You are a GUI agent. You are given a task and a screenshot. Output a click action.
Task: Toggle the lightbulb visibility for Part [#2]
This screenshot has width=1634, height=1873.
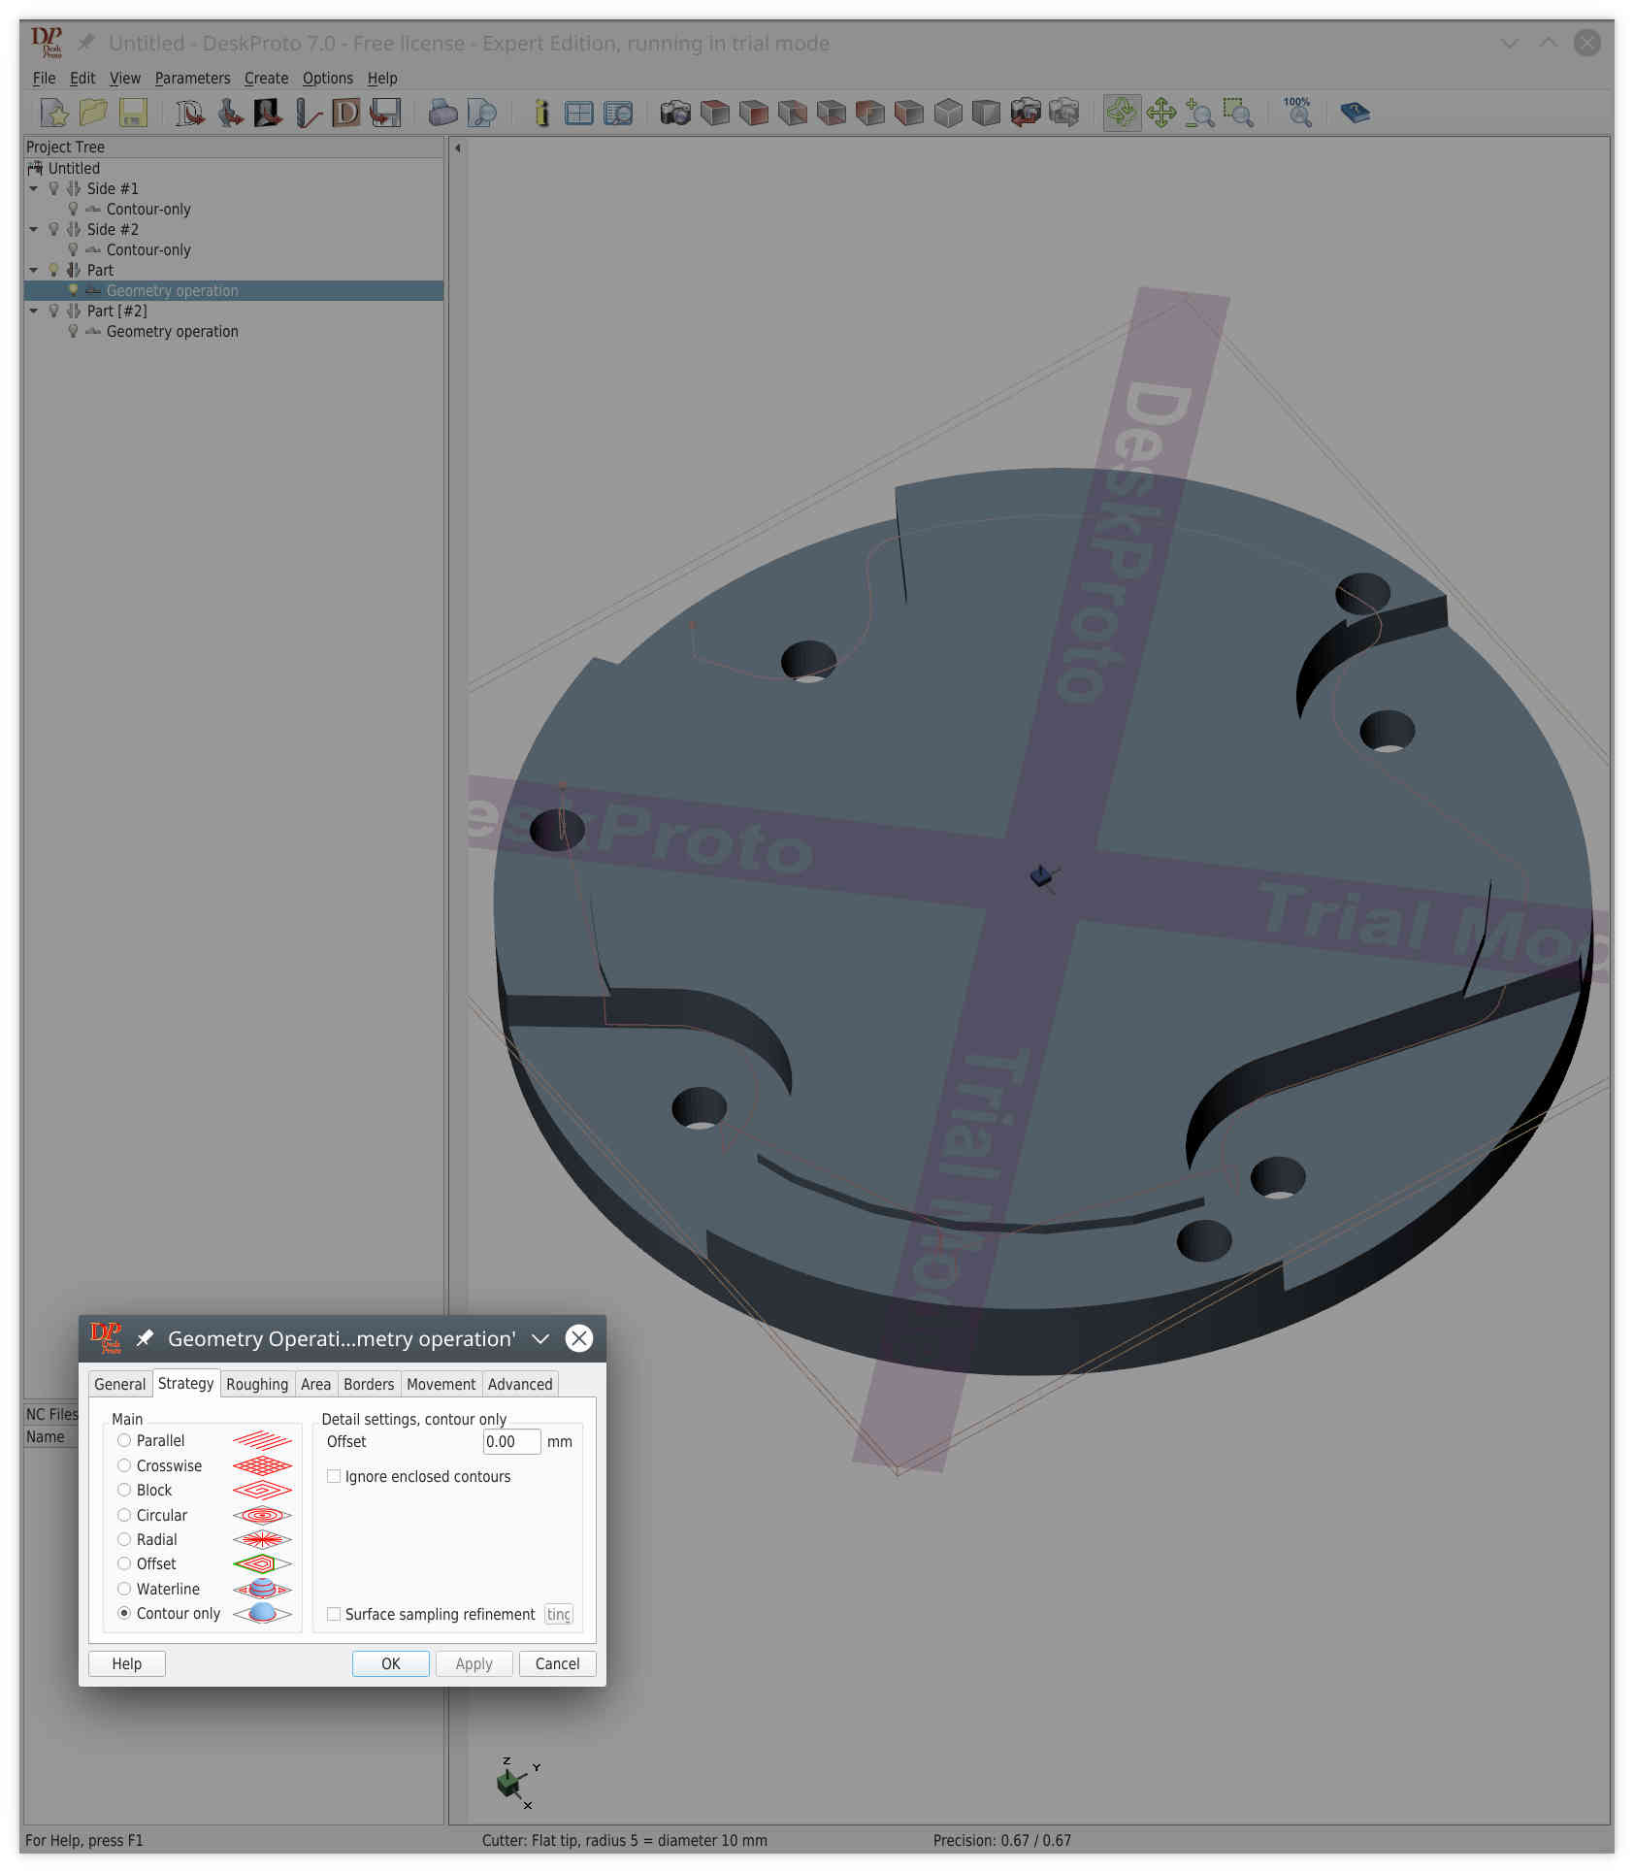tap(53, 311)
